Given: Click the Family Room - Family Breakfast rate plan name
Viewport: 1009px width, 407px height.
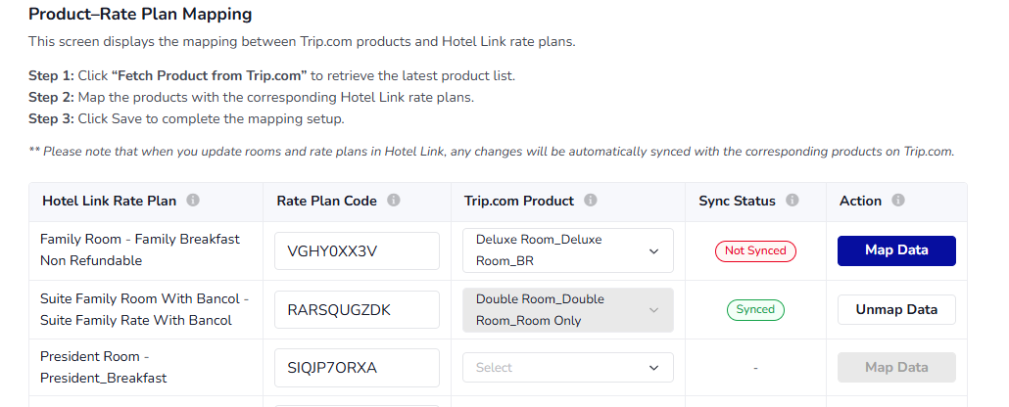Looking at the screenshot, I should pyautogui.click(x=139, y=249).
